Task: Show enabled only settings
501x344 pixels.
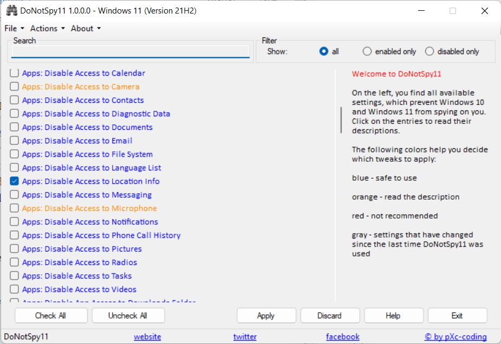Action: 367,51
